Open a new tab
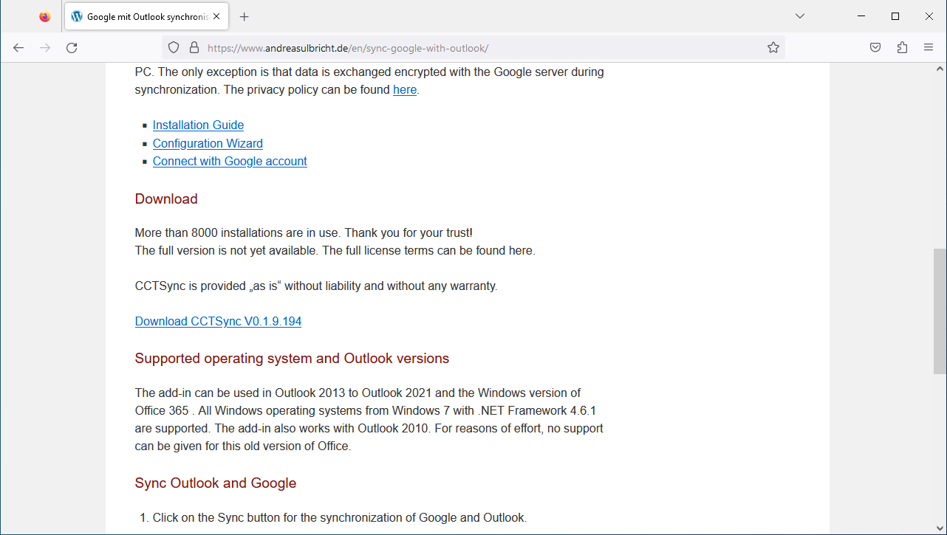This screenshot has height=535, width=947. (245, 16)
